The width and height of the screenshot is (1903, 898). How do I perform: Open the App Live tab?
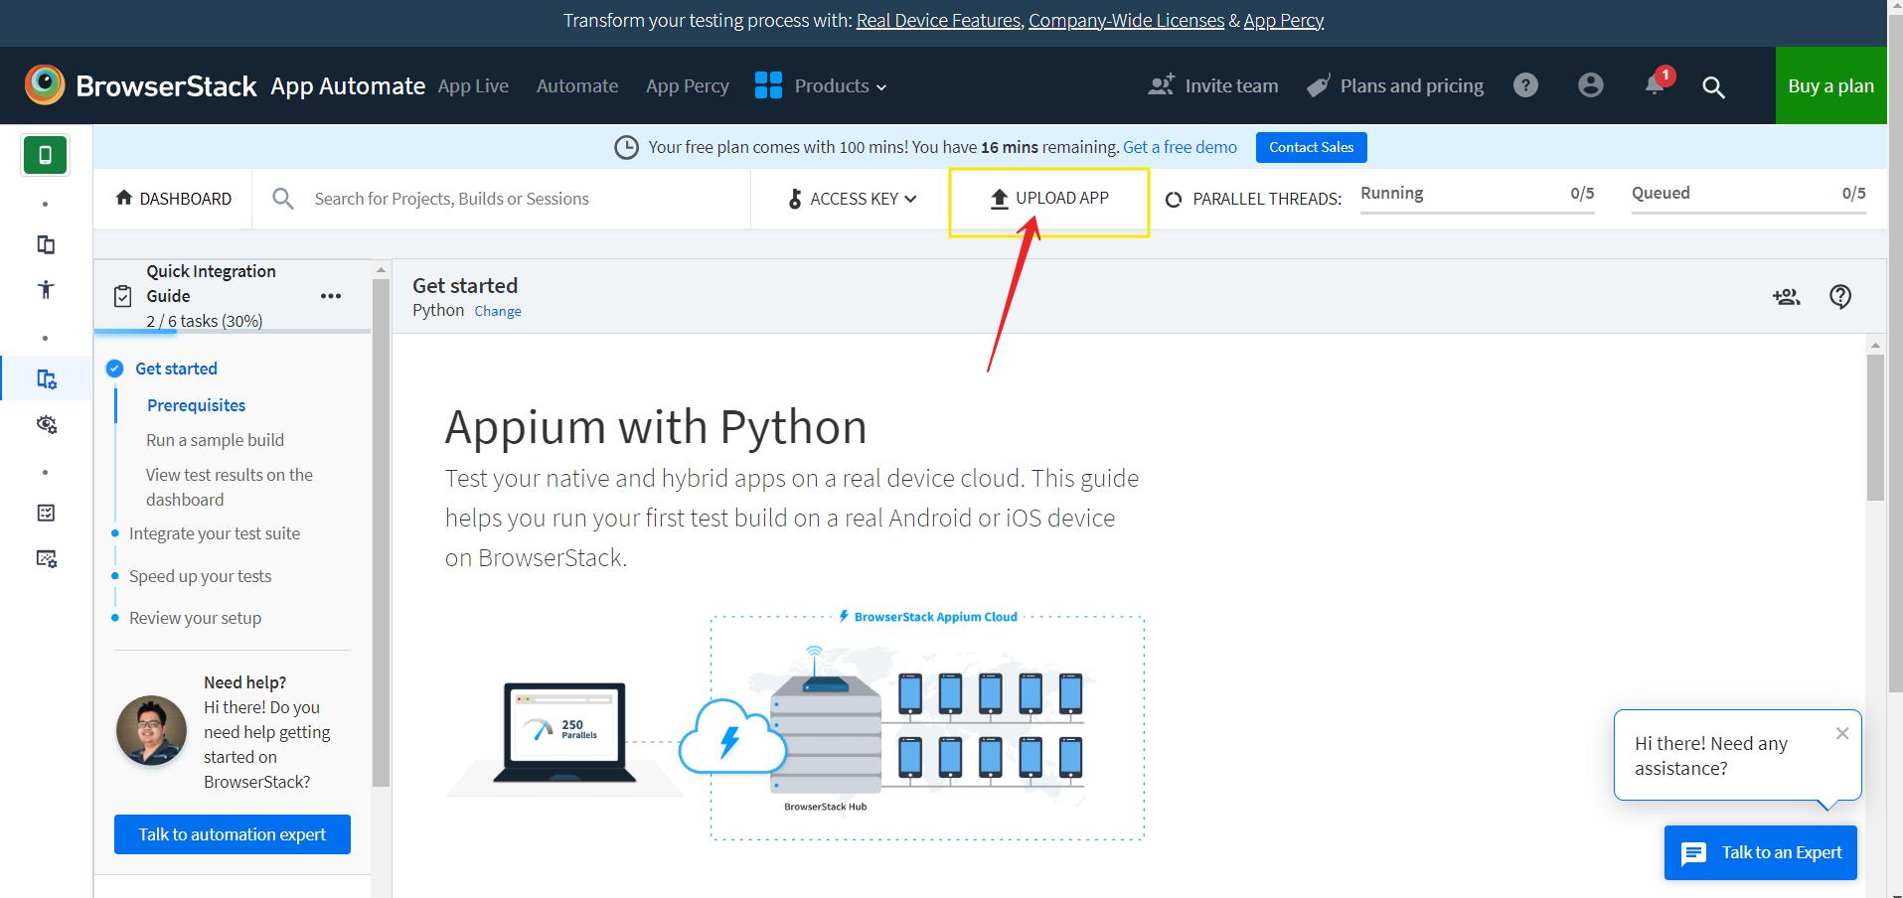[473, 85]
